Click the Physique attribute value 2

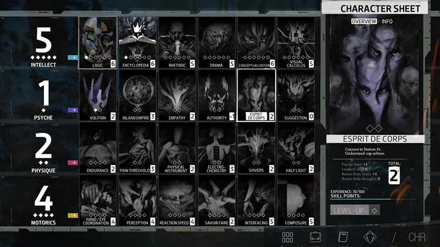(x=43, y=145)
